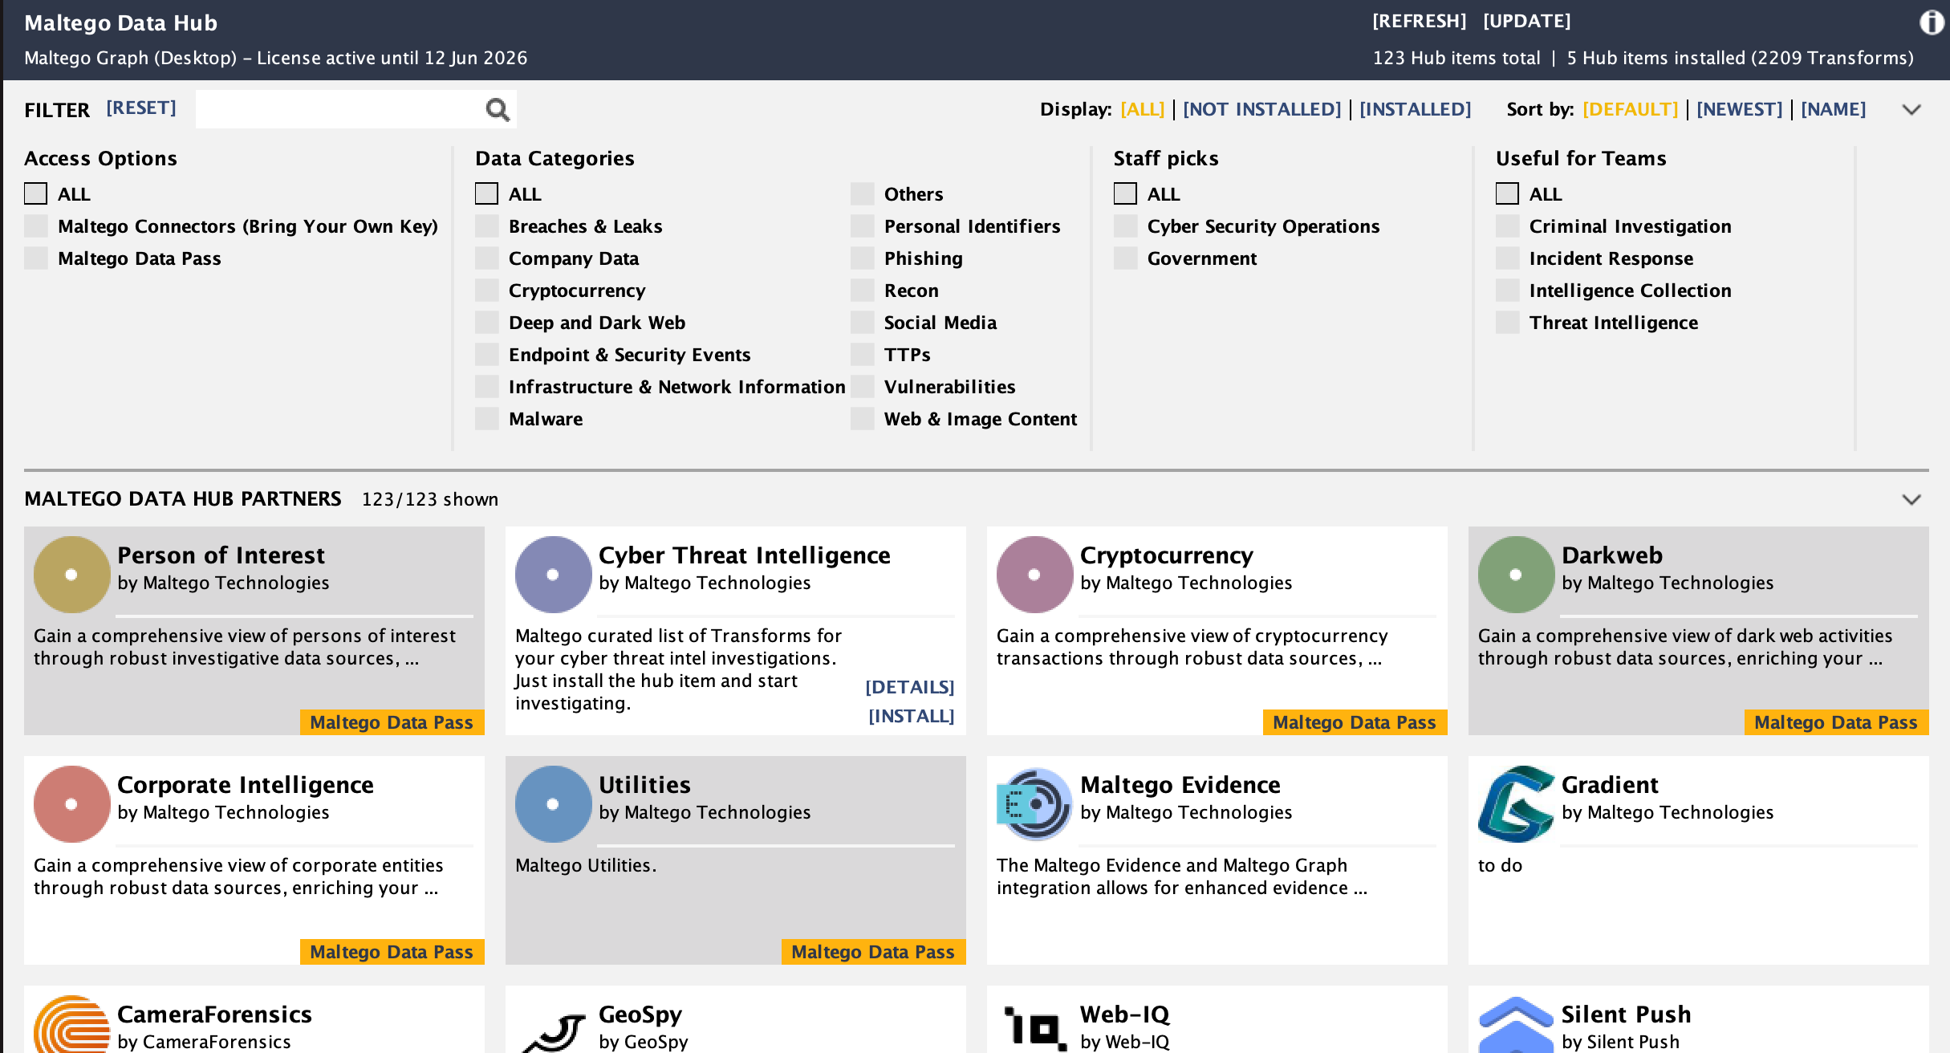1950x1053 pixels.
Task: Enable the Cryptocurrency data category checkbox
Action: pos(487,291)
